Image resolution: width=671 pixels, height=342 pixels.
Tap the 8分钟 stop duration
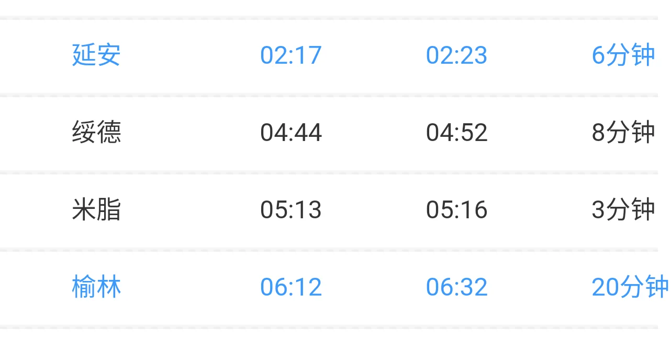(623, 133)
